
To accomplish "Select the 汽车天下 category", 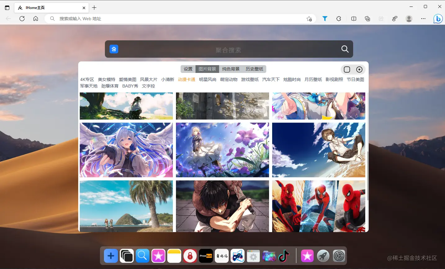I will click(x=271, y=79).
